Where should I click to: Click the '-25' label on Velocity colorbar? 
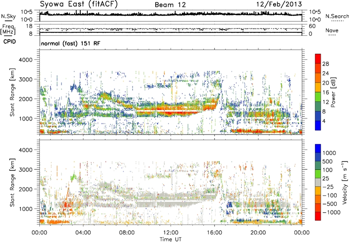pos(328,187)
